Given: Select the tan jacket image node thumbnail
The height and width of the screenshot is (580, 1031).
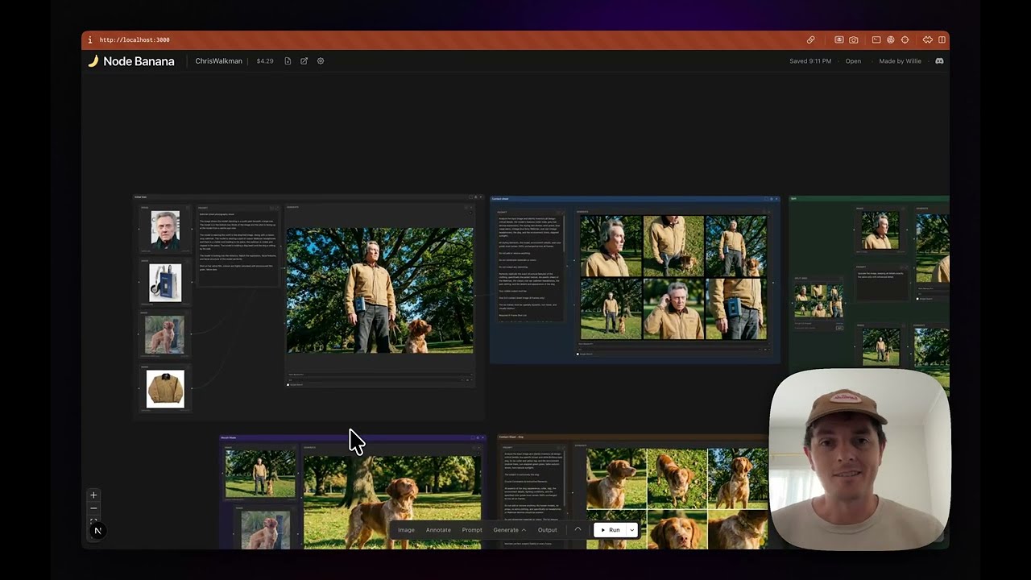Looking at the screenshot, I should click(x=165, y=388).
